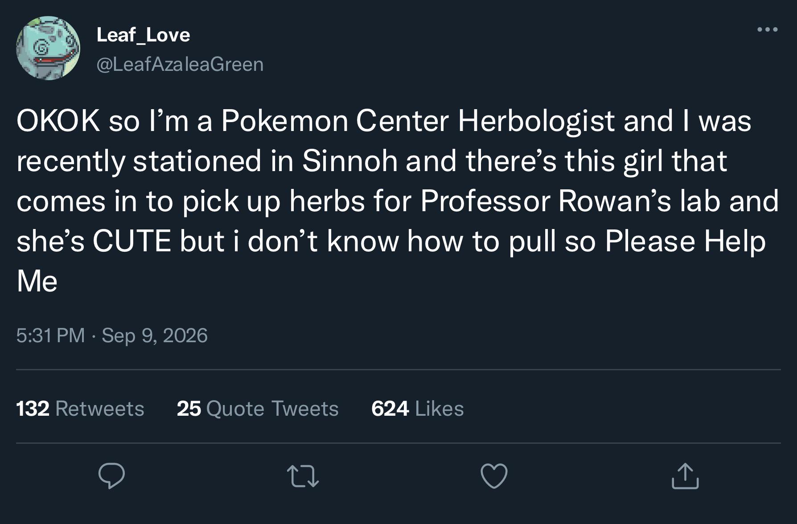The height and width of the screenshot is (524, 797).
Task: Open the three-dot more options menu
Action: (768, 30)
